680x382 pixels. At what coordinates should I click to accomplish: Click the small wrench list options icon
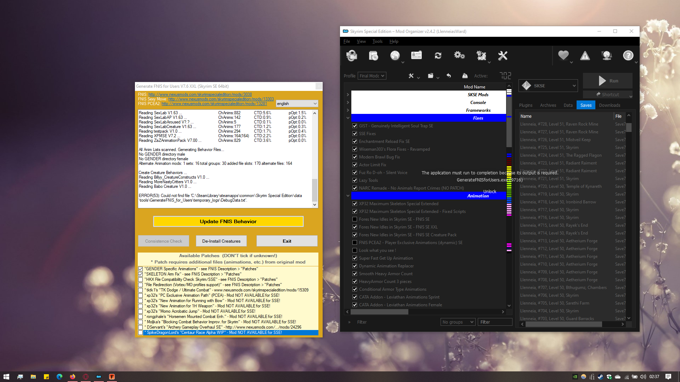pyautogui.click(x=411, y=76)
